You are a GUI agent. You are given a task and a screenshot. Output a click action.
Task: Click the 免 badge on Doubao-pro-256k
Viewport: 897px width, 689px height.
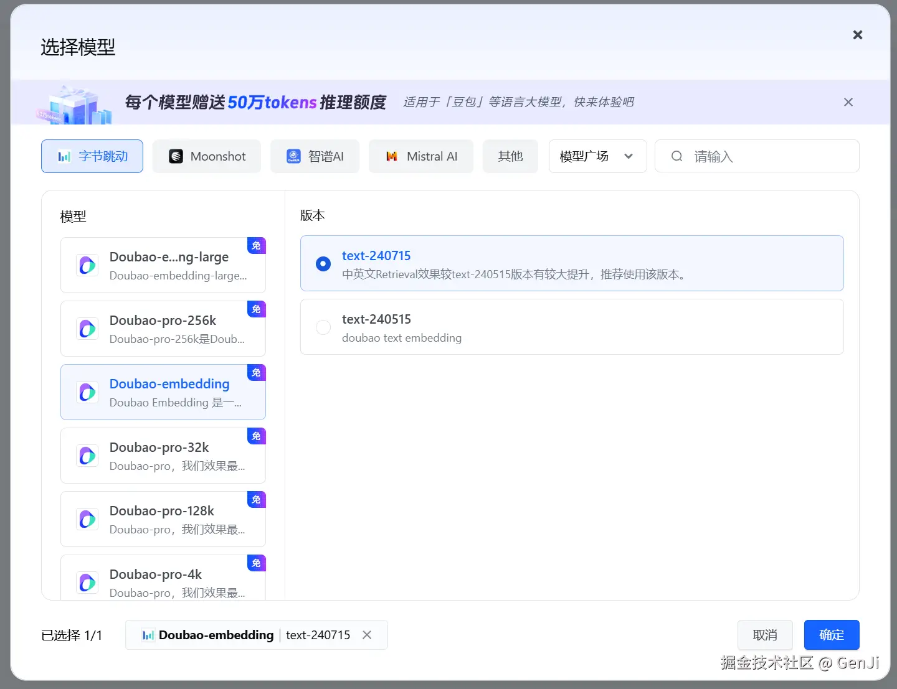[257, 309]
